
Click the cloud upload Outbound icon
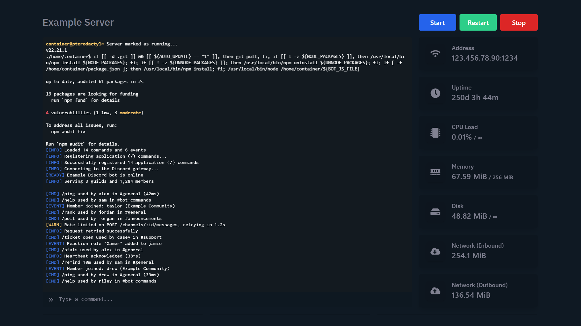[x=435, y=291]
